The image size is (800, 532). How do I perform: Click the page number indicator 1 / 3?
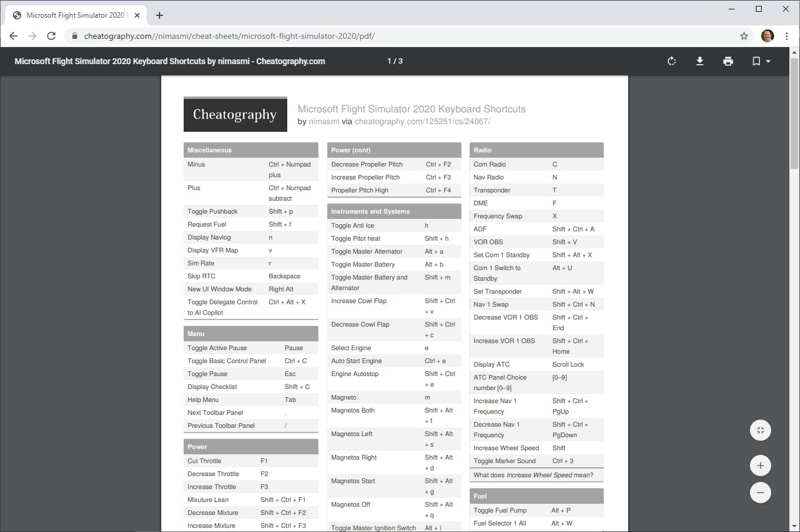(x=395, y=61)
